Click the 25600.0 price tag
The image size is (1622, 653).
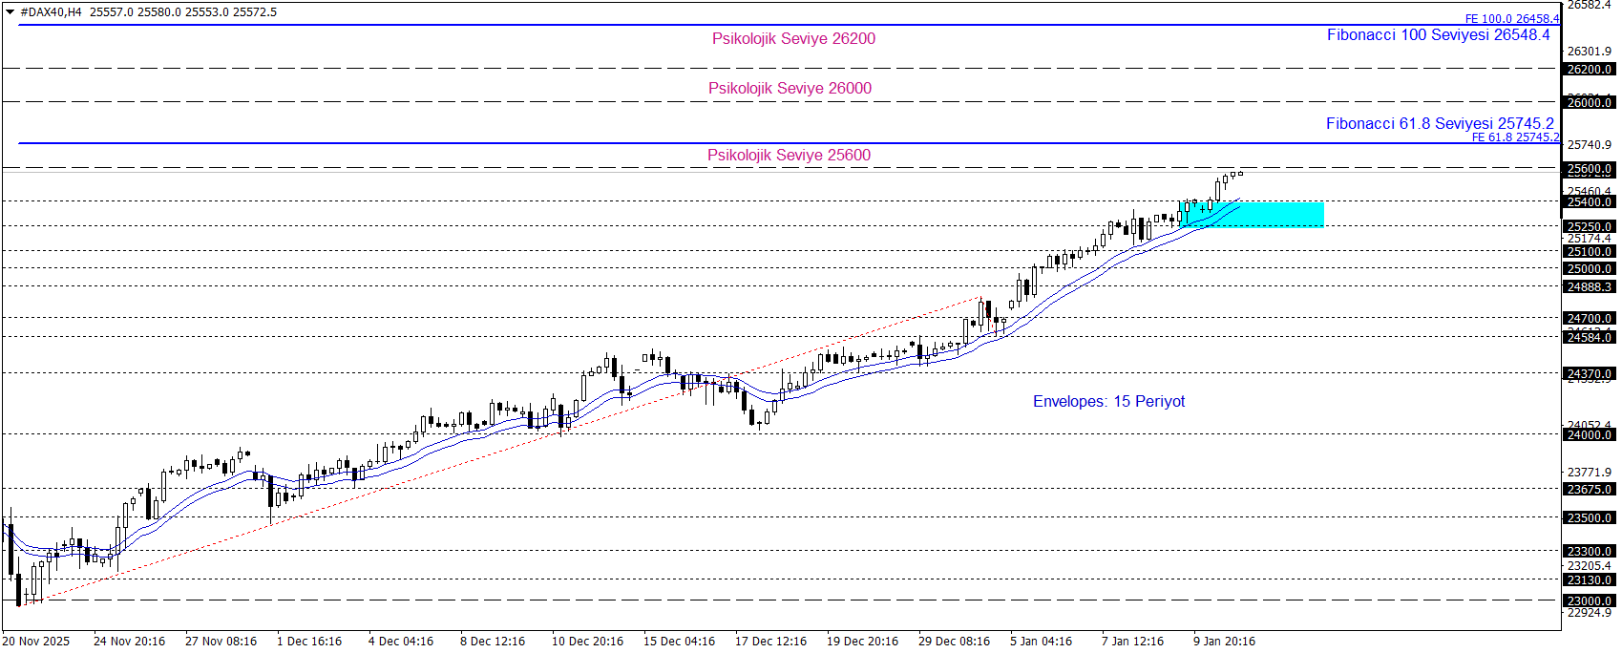point(1589,169)
